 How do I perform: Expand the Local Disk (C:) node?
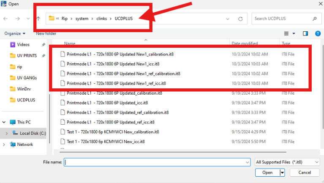(x=6, y=134)
